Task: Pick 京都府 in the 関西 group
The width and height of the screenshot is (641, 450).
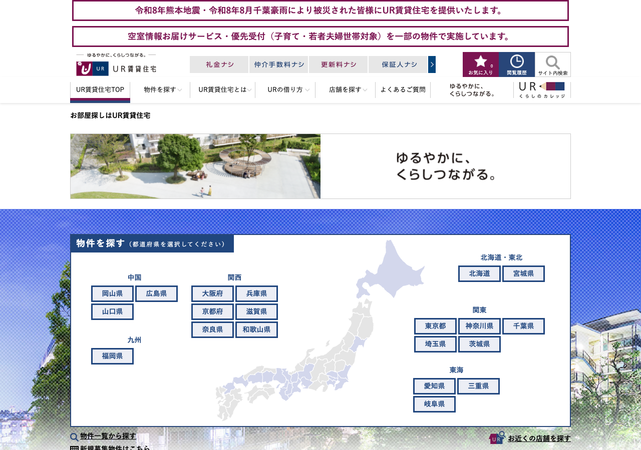Action: click(x=212, y=312)
